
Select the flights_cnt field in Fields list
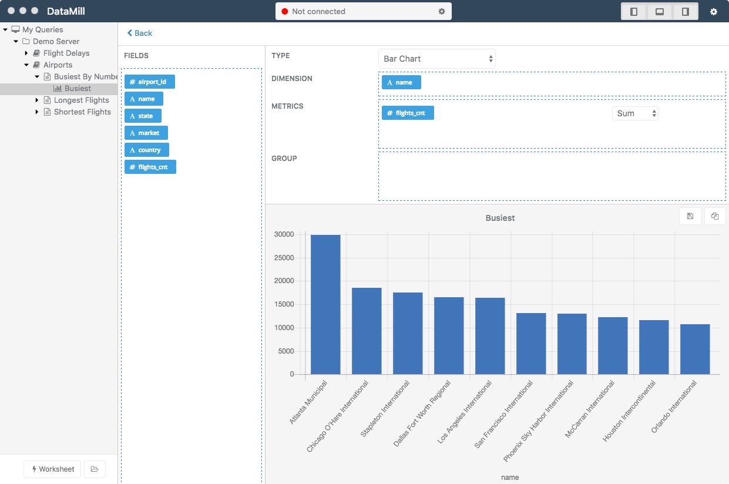coord(150,167)
